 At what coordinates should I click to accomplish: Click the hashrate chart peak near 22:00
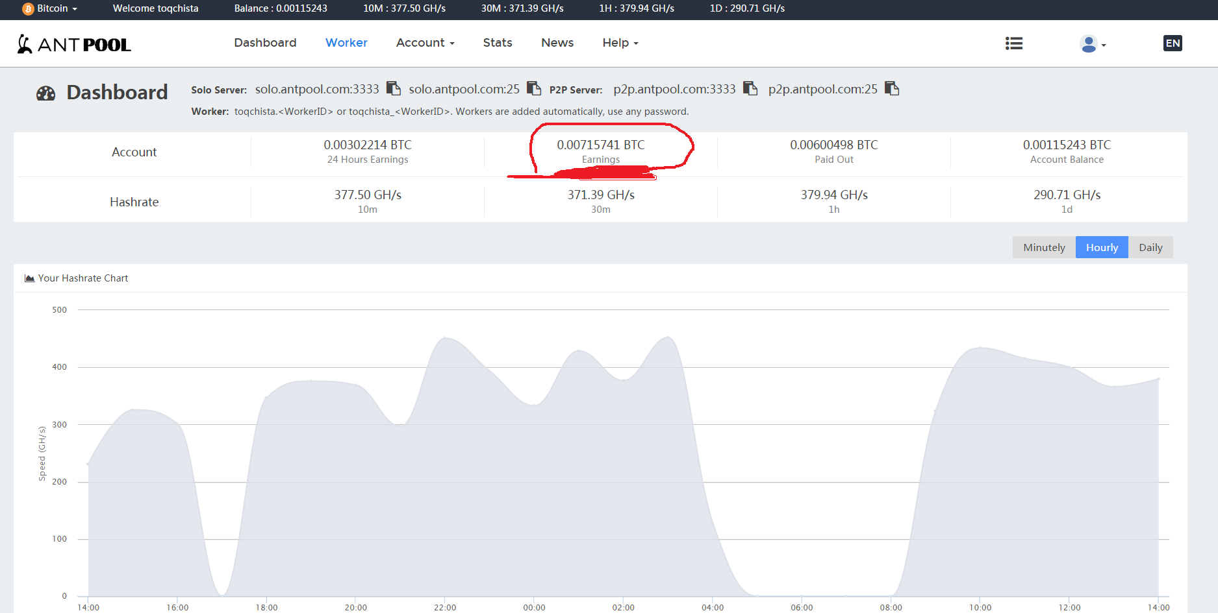[x=445, y=337]
